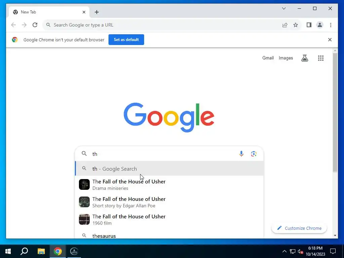Open the taskbar clock and date
The image size is (344, 258).
pos(315,251)
